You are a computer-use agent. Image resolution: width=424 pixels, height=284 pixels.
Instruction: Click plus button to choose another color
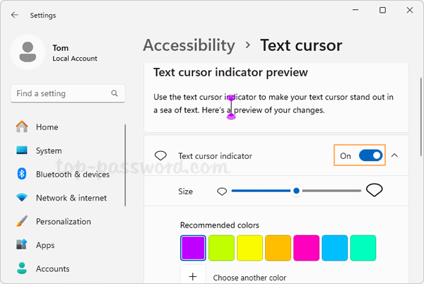193,277
